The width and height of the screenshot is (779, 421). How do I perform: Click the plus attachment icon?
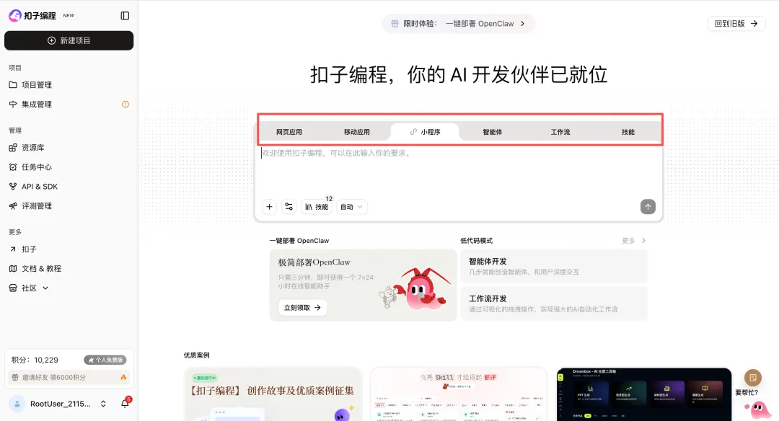[269, 207]
